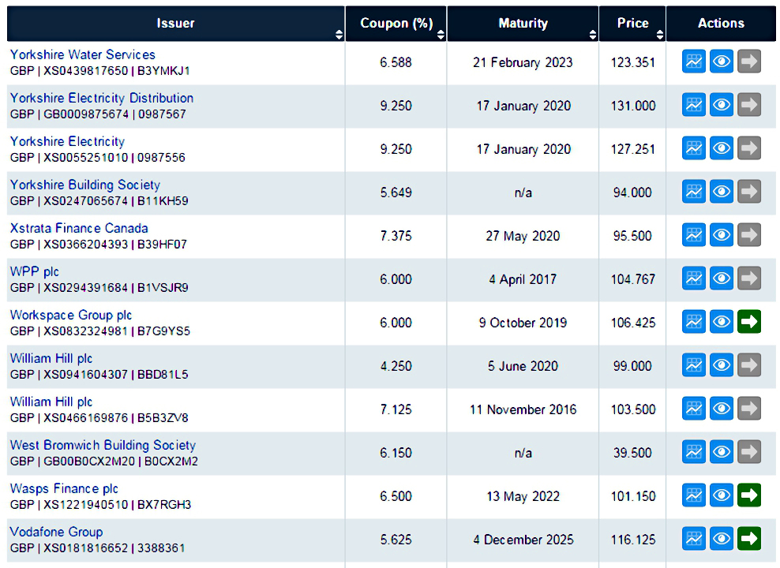Screen dimensions: 780x568
Task: Open chart icon for Yorkshire Water Services
Action: pos(694,62)
